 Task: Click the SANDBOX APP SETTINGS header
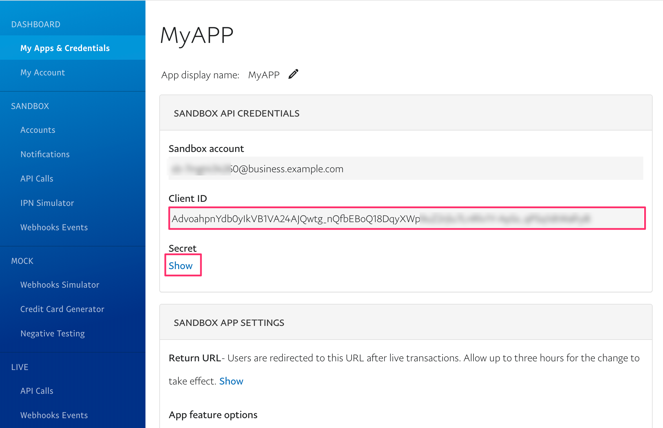(229, 323)
